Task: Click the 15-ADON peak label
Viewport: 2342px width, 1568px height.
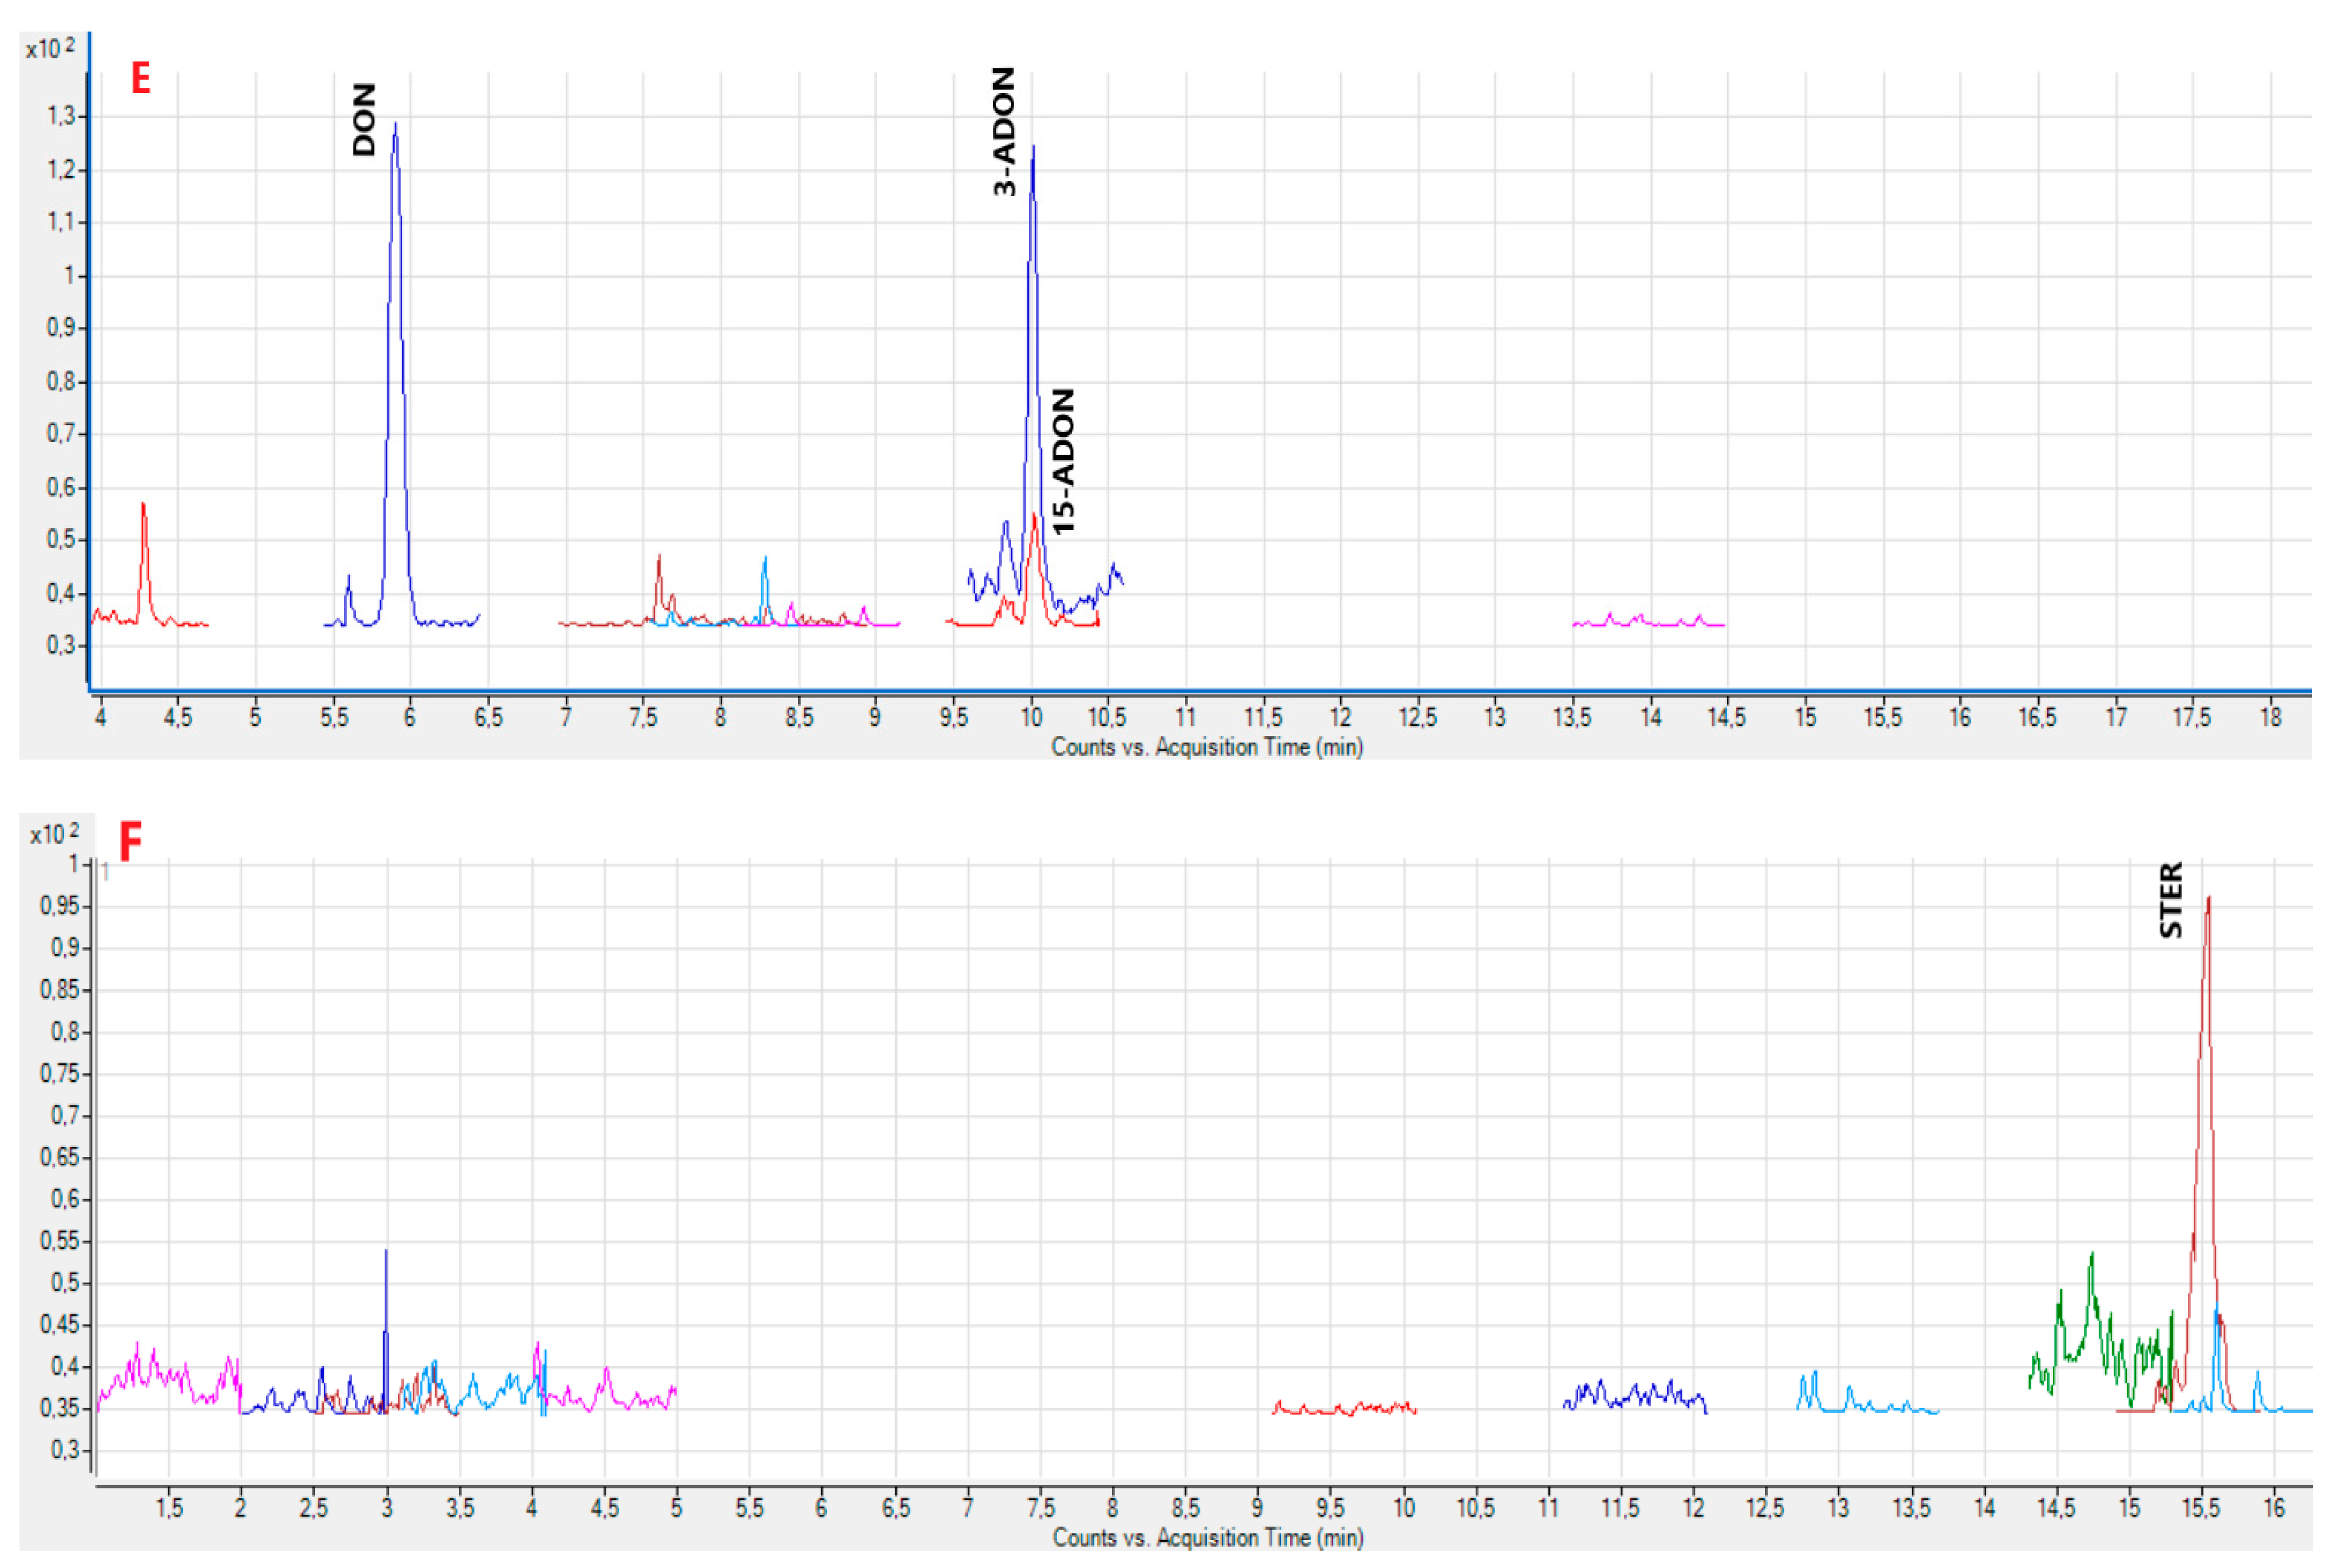Action: click(1063, 462)
